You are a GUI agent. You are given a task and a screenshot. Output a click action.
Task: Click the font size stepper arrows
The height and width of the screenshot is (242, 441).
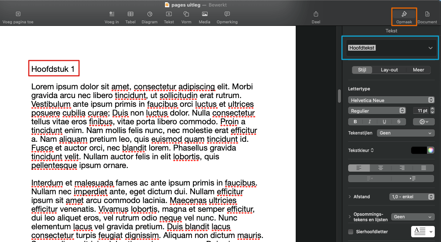(432, 110)
